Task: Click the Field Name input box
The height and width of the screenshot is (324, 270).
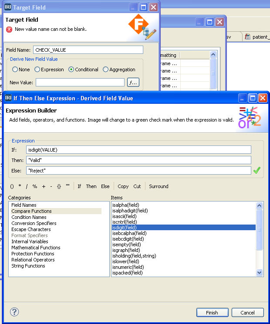Action: 88,50
